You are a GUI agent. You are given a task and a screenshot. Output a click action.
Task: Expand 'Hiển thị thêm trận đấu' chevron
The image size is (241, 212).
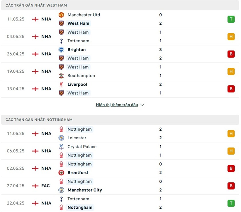142,105
